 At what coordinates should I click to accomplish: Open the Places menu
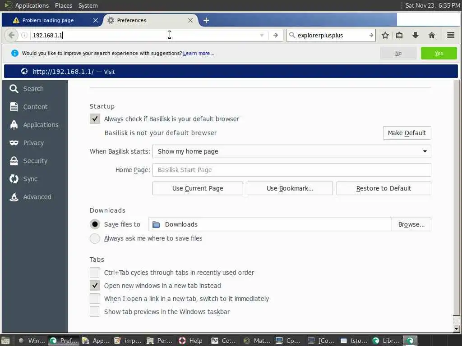click(x=63, y=5)
